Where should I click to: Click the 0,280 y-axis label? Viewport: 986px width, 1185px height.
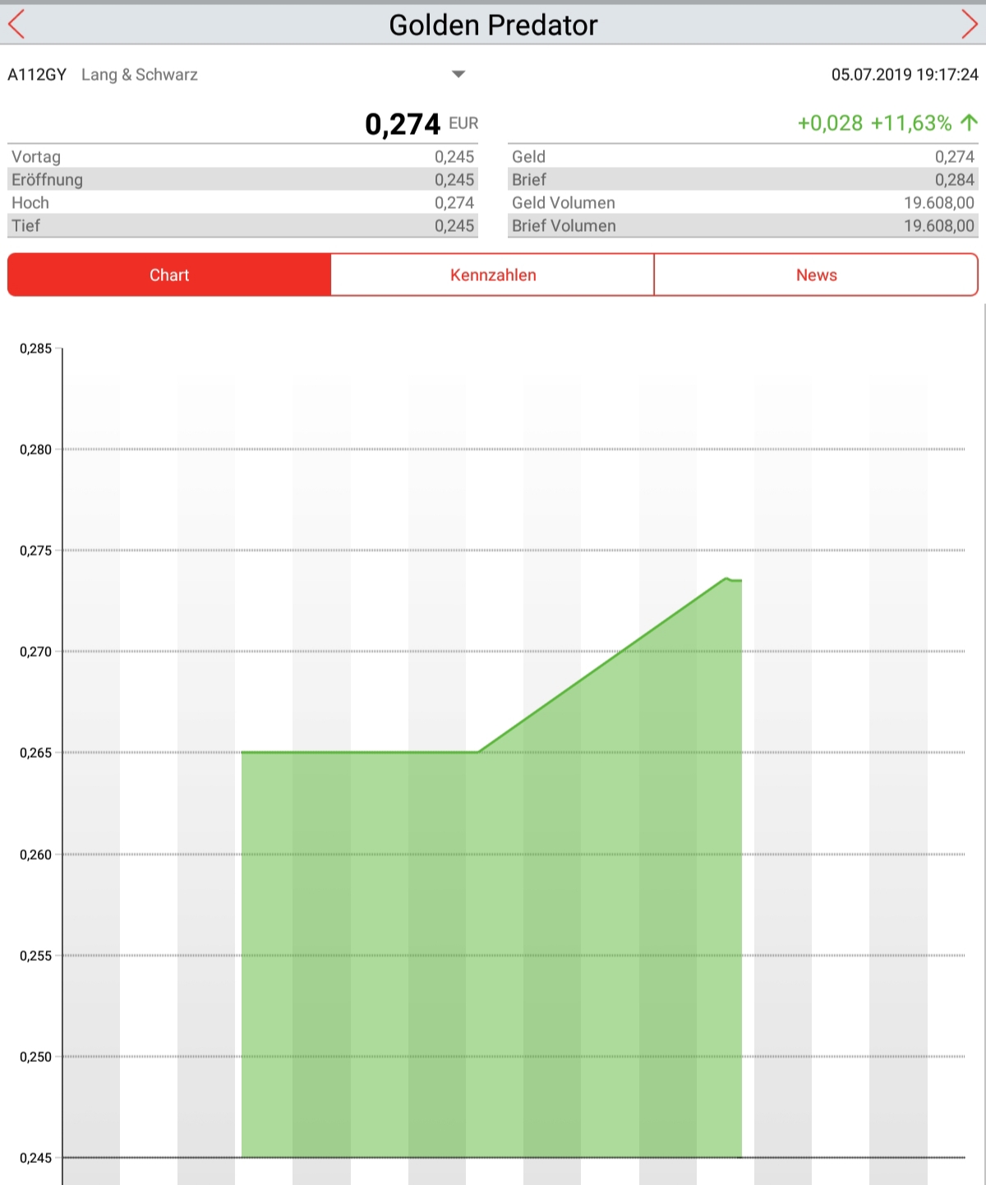35,450
